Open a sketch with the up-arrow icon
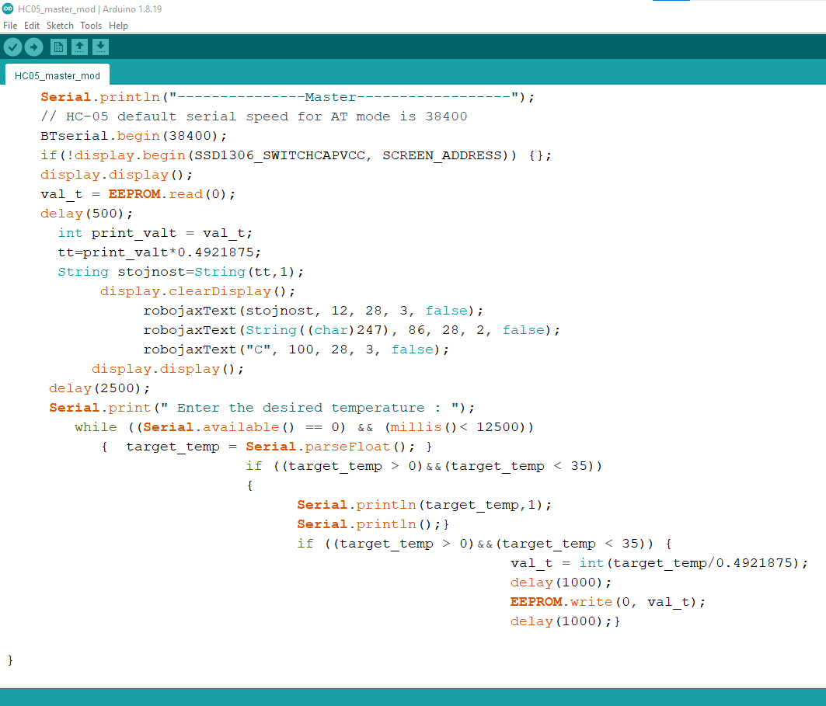This screenshot has width=826, height=706. pyautogui.click(x=79, y=47)
